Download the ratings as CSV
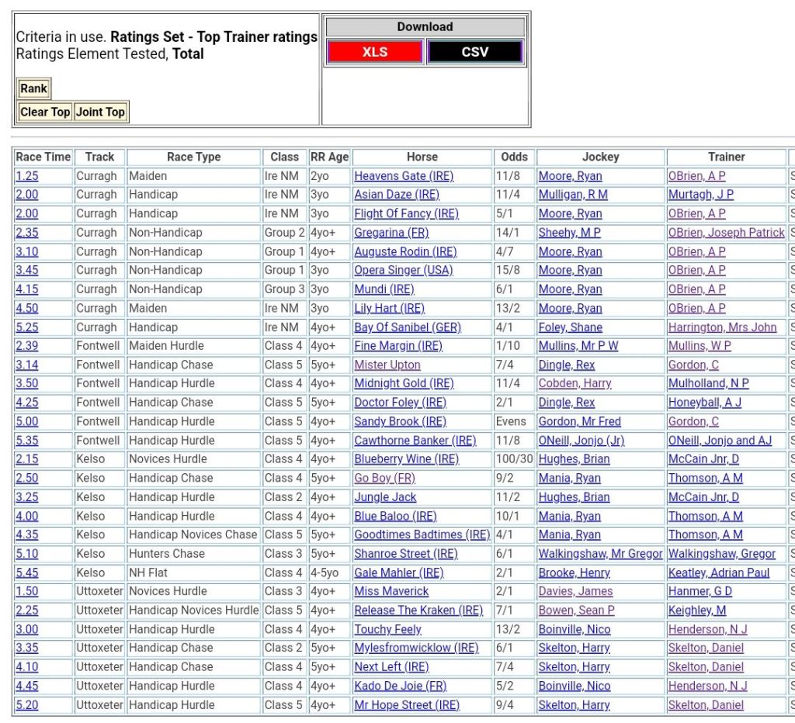795x723 pixels. click(x=475, y=52)
